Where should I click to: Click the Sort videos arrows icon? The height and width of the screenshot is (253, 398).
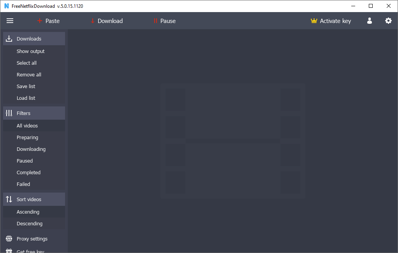coord(9,199)
